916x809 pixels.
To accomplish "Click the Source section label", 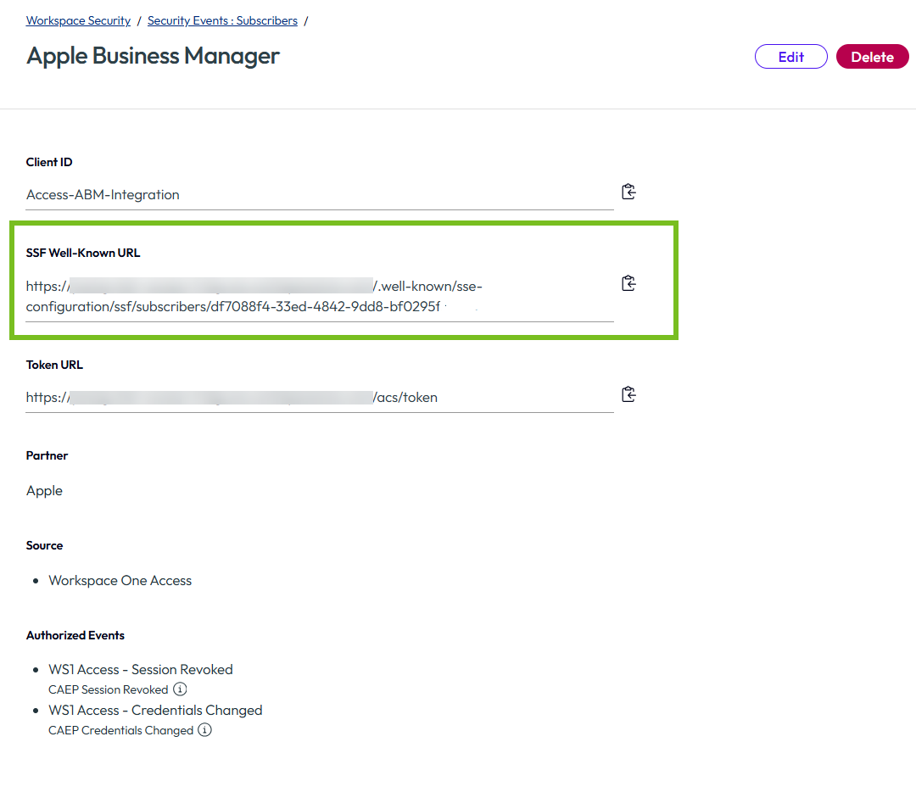I will click(44, 545).
